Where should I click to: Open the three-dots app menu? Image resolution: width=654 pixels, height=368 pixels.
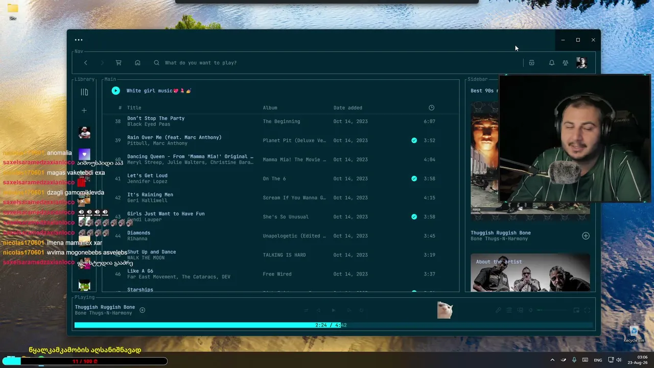point(79,40)
